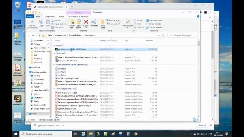Screen dimensions: 244x137
Task: Click the properties icon in quick access toolbar
Action: (x=33, y=12)
